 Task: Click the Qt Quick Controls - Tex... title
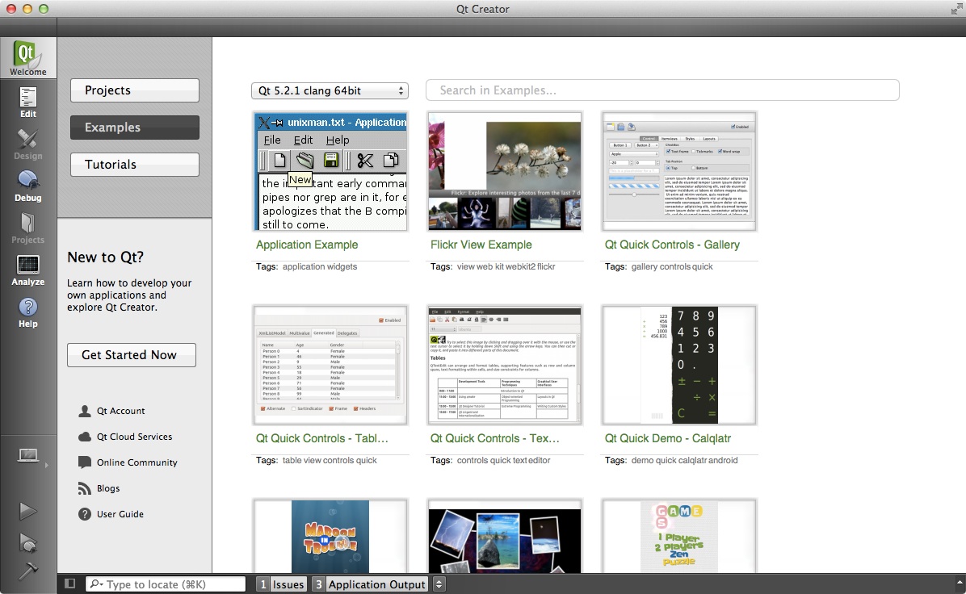pos(494,439)
